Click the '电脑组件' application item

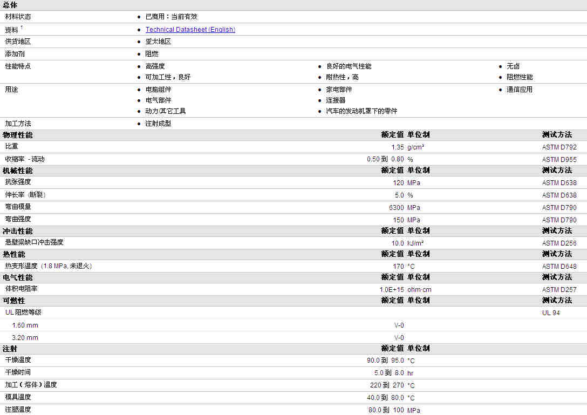[x=159, y=90]
